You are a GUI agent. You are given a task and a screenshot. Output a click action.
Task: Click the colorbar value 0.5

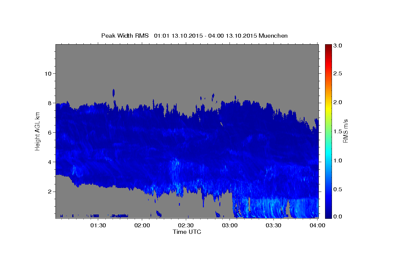[338, 189]
